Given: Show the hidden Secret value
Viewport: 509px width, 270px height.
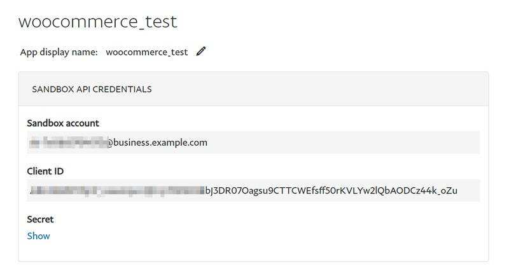Looking at the screenshot, I should coord(38,236).
